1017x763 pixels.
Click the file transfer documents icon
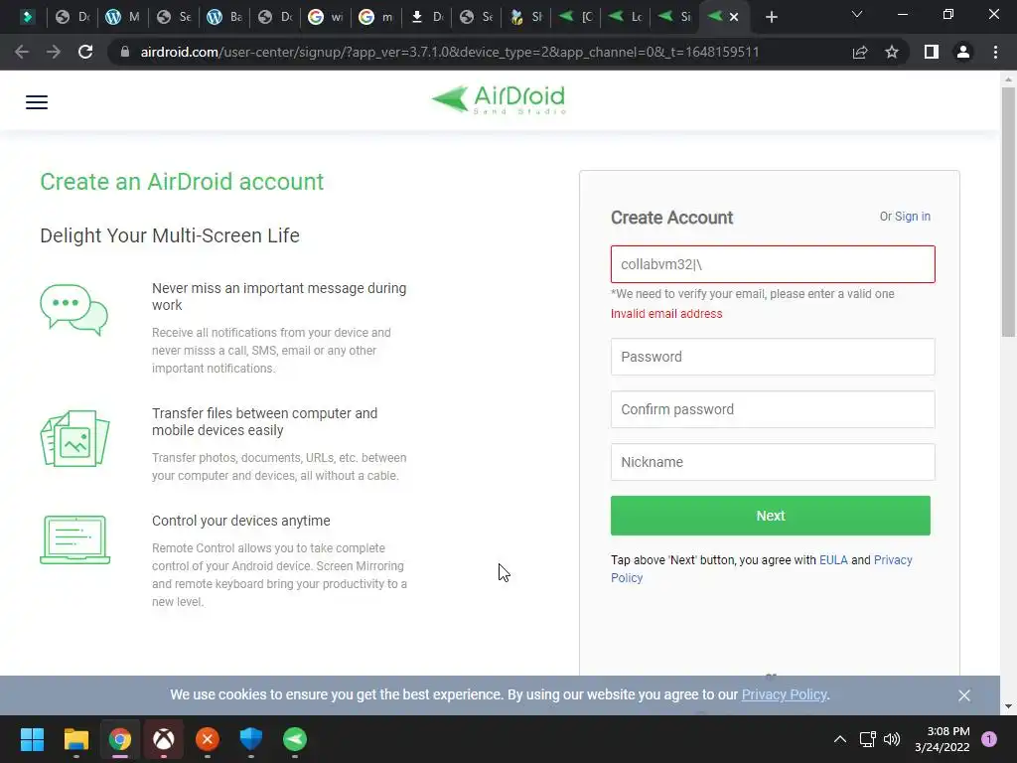[74, 438]
